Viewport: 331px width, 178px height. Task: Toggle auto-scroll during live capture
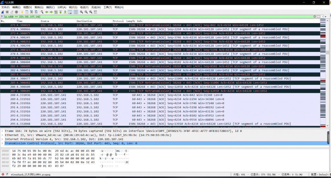pos(70,12)
